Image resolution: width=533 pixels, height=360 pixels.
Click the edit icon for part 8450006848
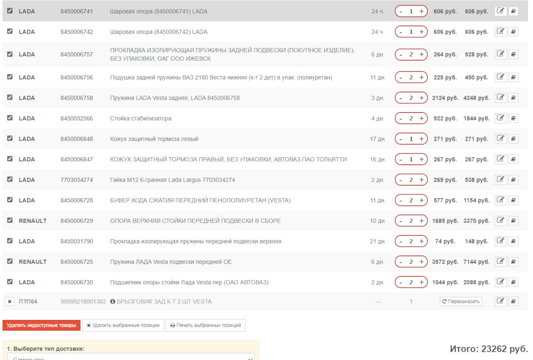[x=500, y=138]
